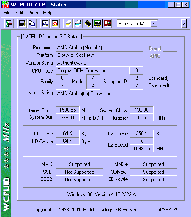Image resolution: width=191 pixels, height=217 pixels.
Task: Click the MMX 'Supported' field
Action: (79, 164)
